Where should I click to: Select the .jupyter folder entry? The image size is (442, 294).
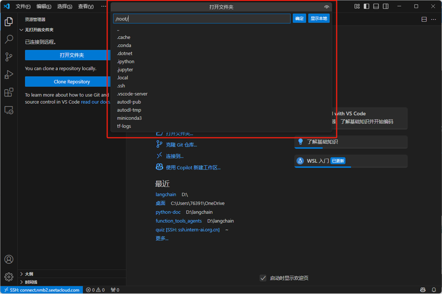pyautogui.click(x=221, y=70)
